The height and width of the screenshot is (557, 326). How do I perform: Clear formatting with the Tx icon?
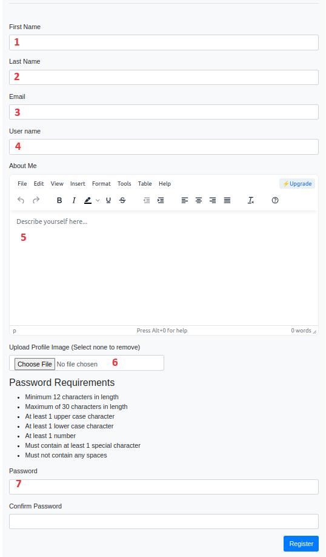click(251, 200)
